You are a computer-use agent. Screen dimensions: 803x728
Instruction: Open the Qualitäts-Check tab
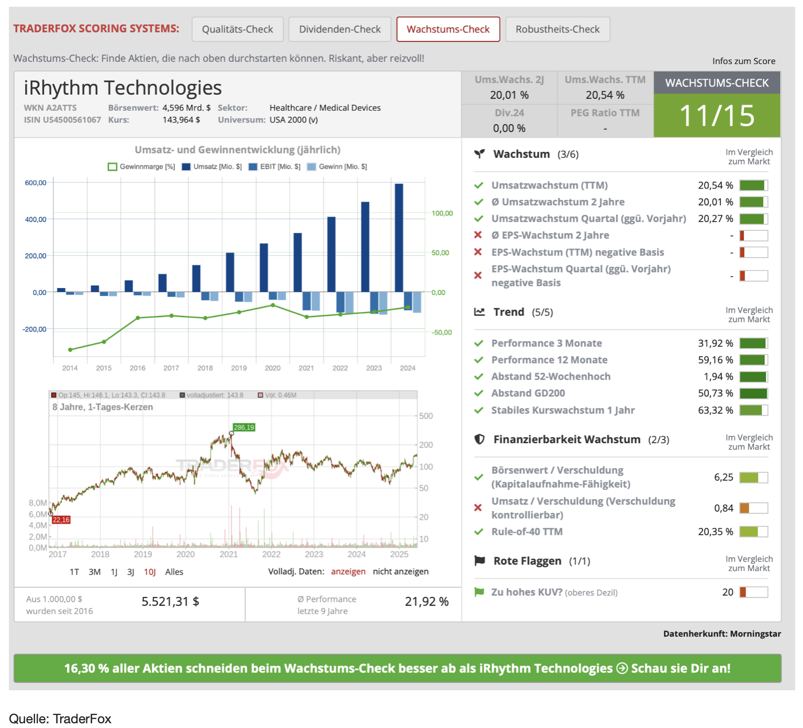(238, 29)
